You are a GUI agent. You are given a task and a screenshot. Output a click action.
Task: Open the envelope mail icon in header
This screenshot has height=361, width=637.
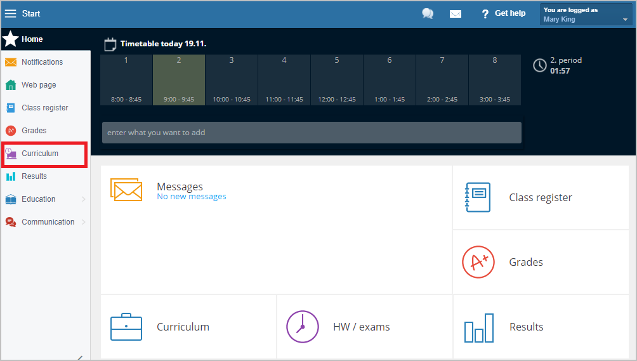(x=456, y=14)
